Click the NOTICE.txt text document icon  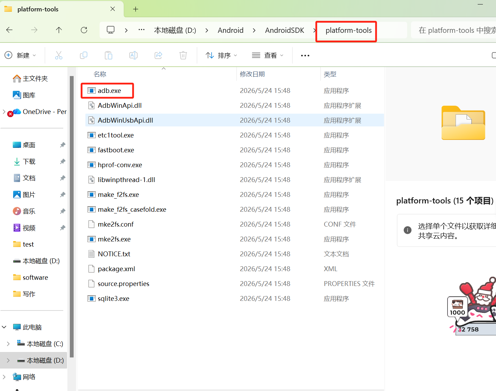(91, 254)
